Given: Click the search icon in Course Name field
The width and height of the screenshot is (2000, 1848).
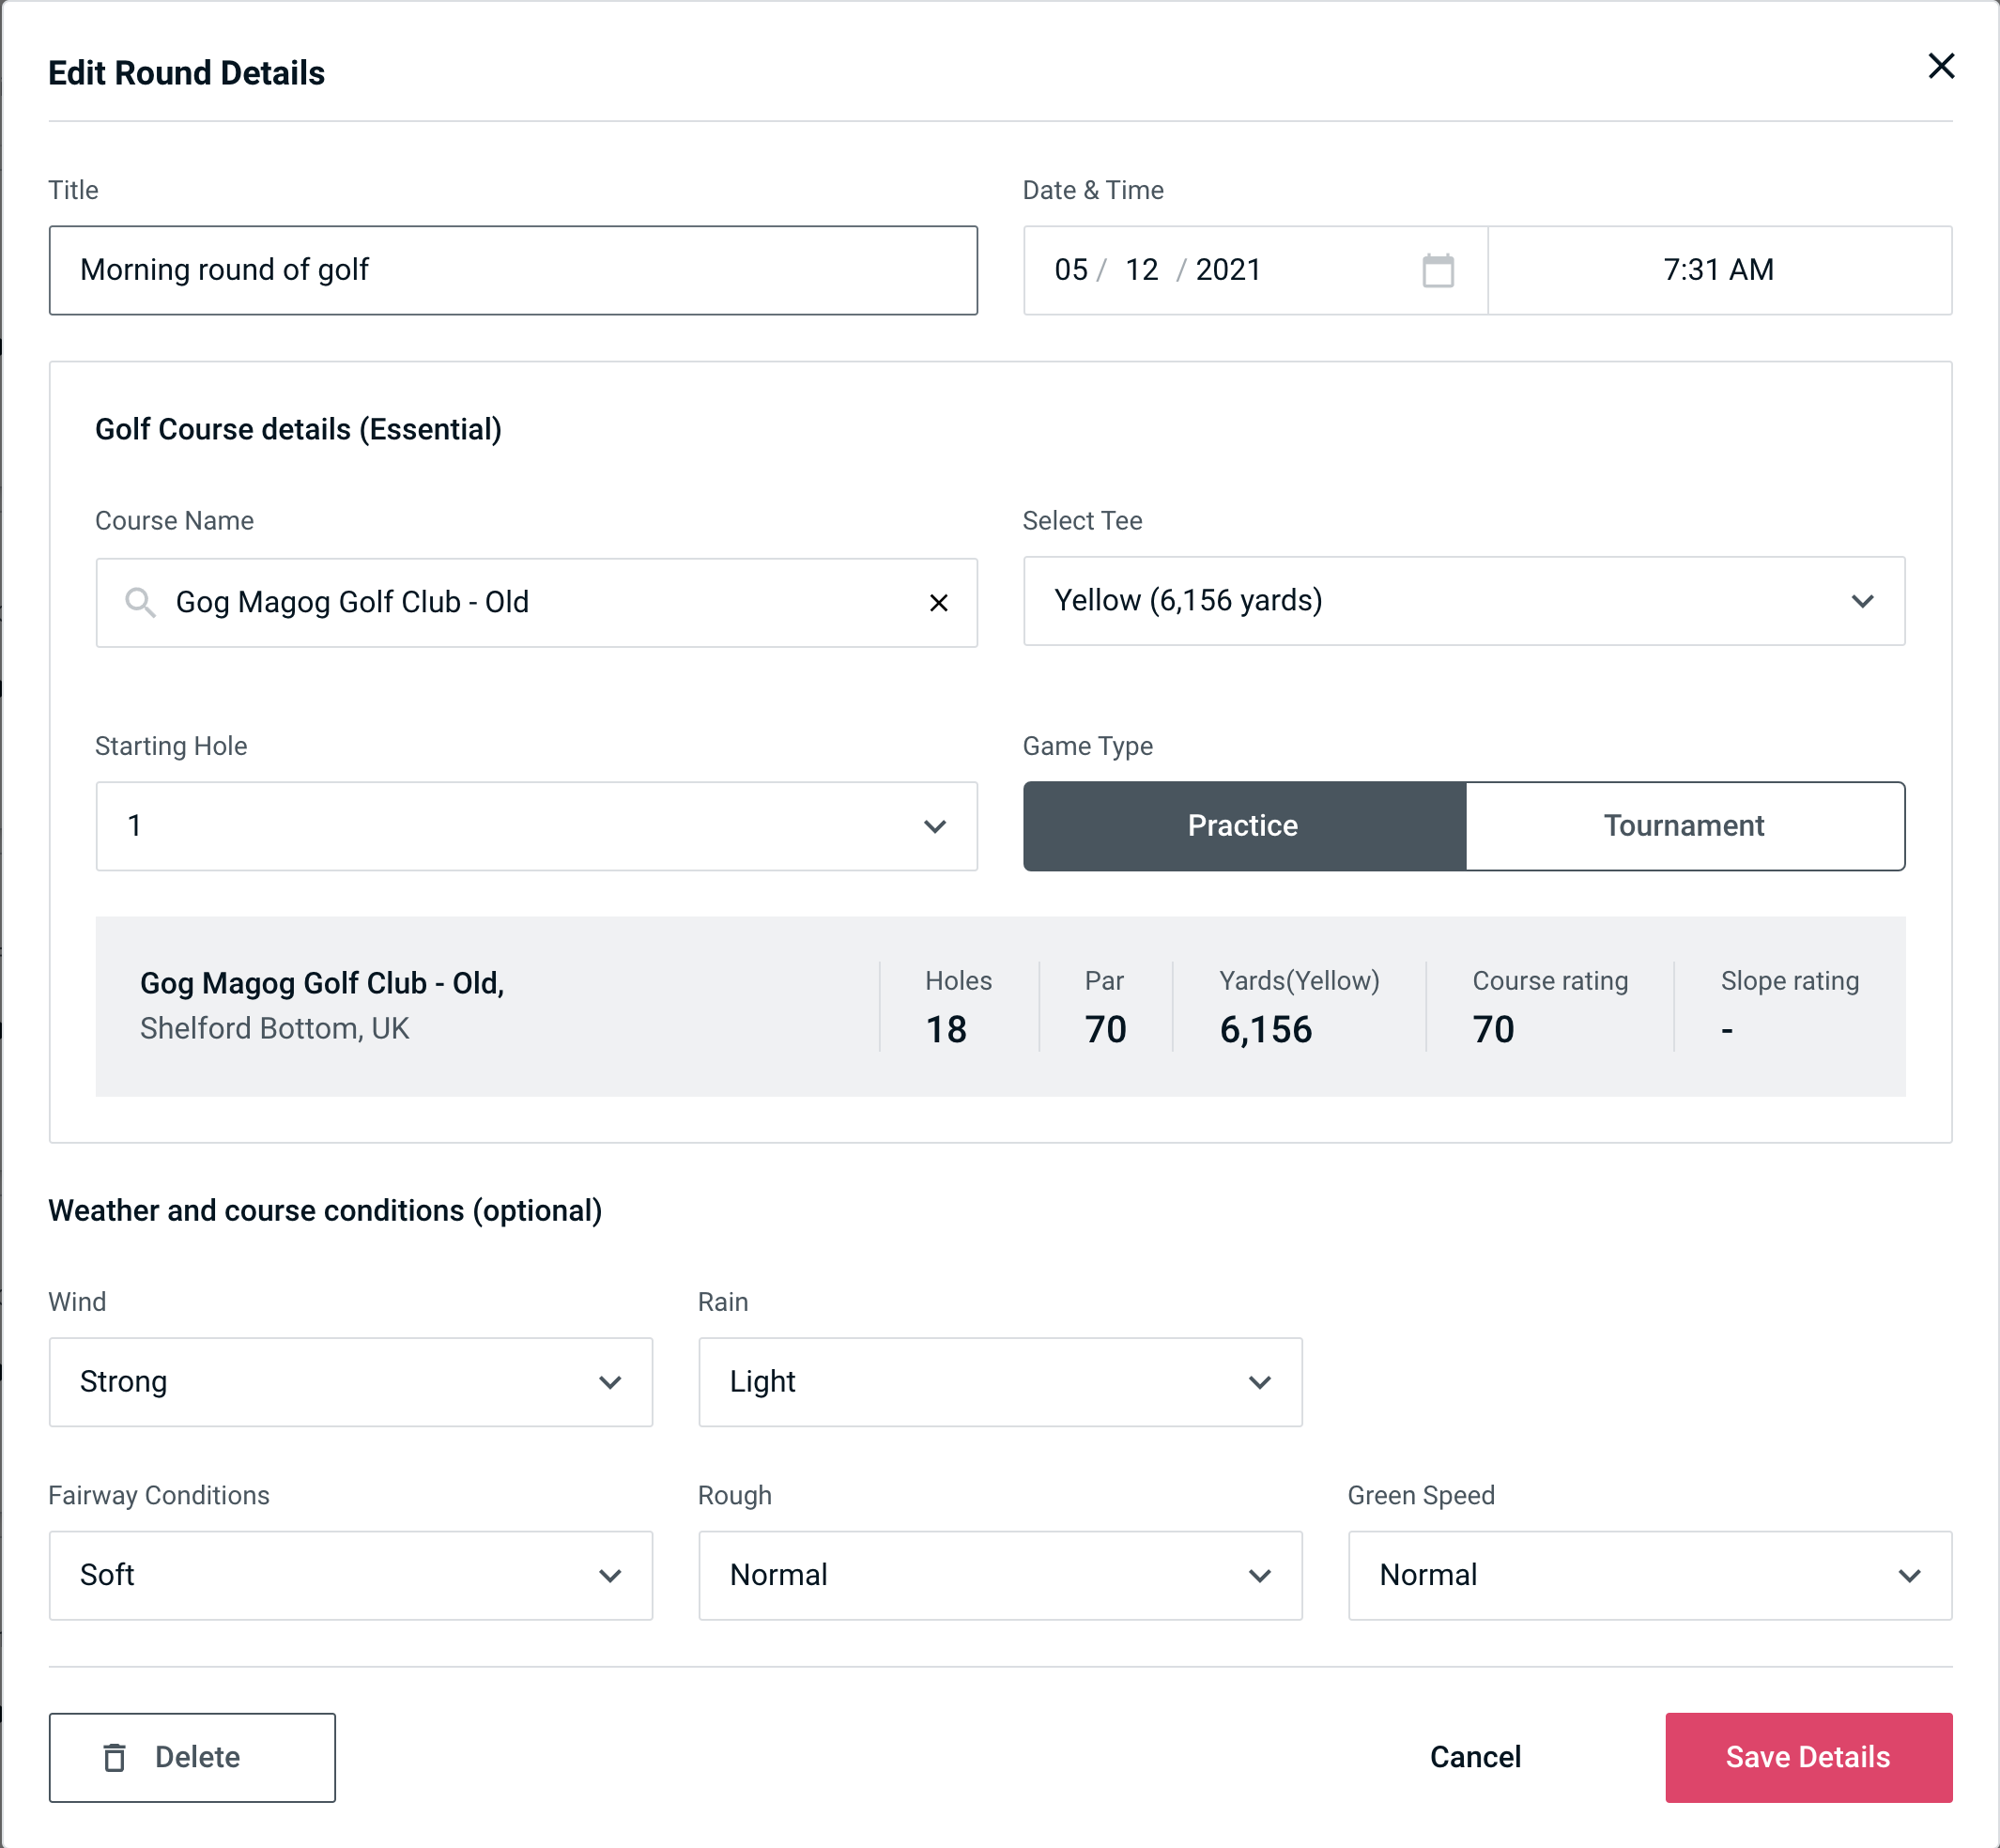Looking at the screenshot, I should click(138, 601).
